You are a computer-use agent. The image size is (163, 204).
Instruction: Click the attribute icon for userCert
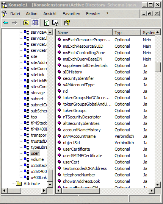pyautogui.click(x=59, y=162)
